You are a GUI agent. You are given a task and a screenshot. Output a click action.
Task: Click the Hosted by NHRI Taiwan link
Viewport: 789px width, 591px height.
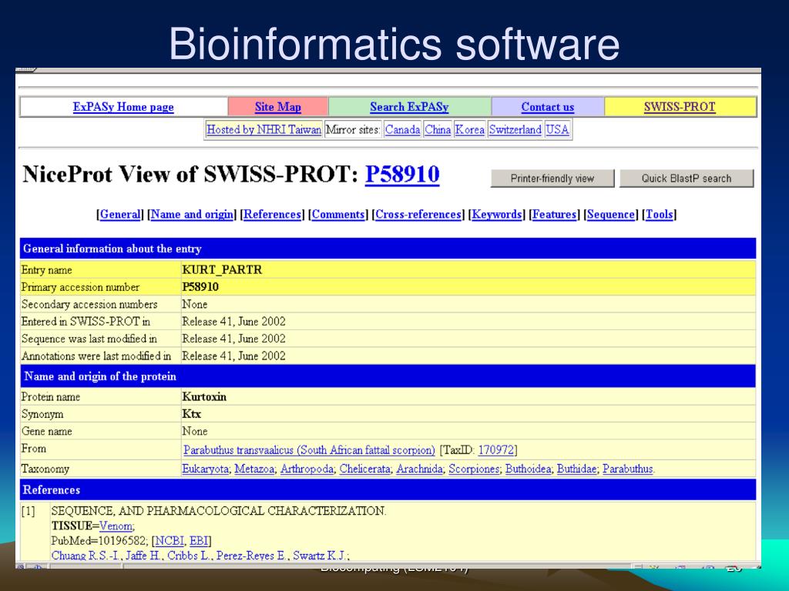coord(264,129)
